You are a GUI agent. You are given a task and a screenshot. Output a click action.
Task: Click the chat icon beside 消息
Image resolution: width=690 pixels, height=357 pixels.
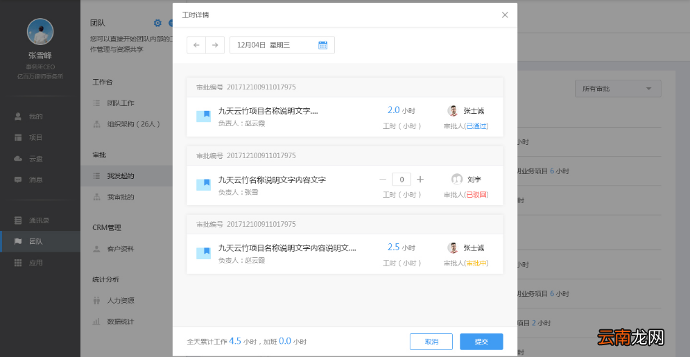pos(18,180)
